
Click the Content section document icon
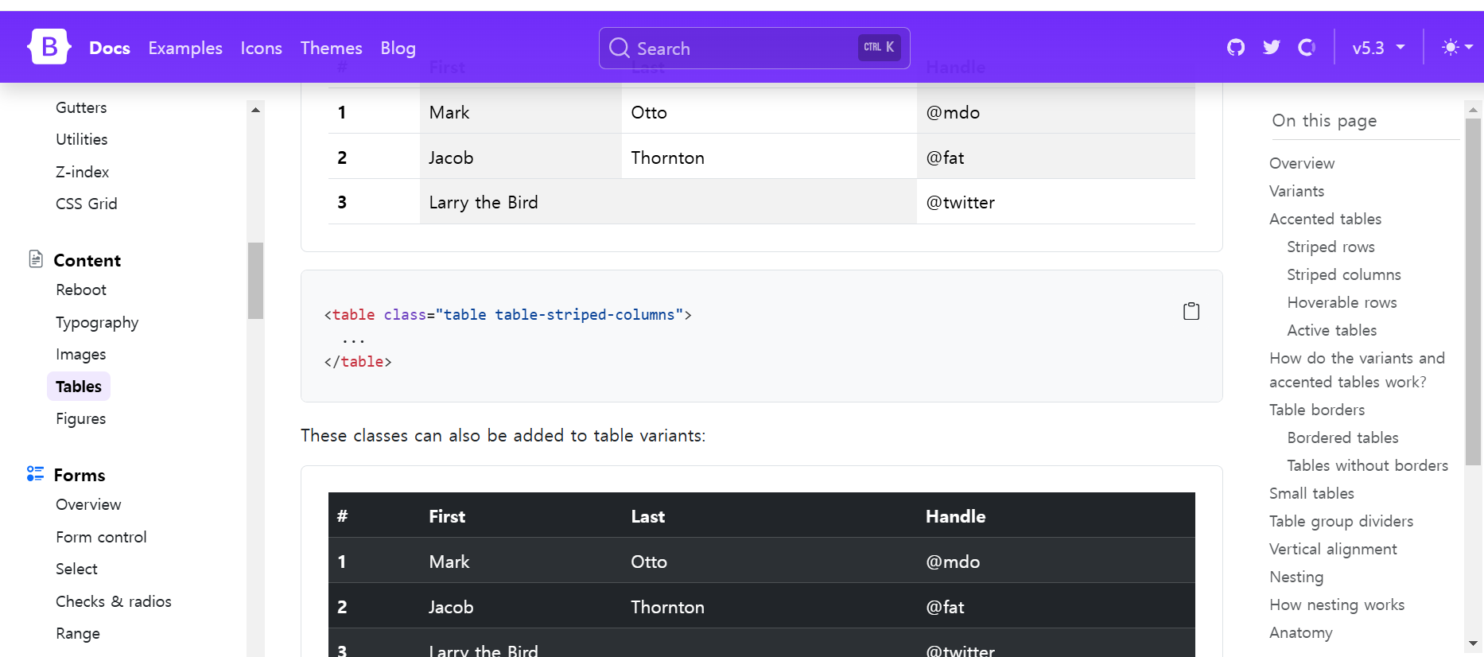(x=36, y=259)
